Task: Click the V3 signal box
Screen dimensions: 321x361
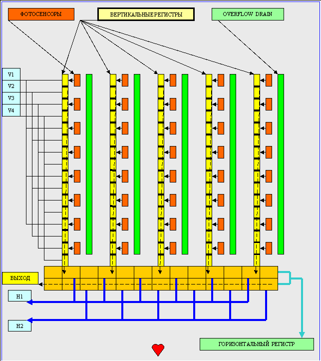Action: coord(11,98)
